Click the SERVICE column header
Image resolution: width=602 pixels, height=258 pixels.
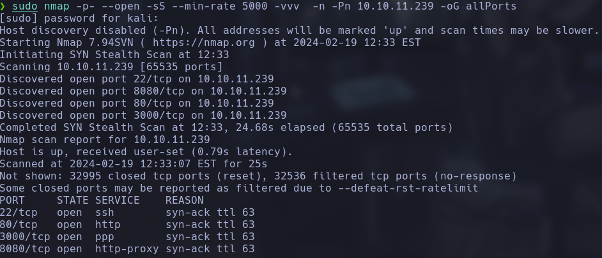click(116, 201)
